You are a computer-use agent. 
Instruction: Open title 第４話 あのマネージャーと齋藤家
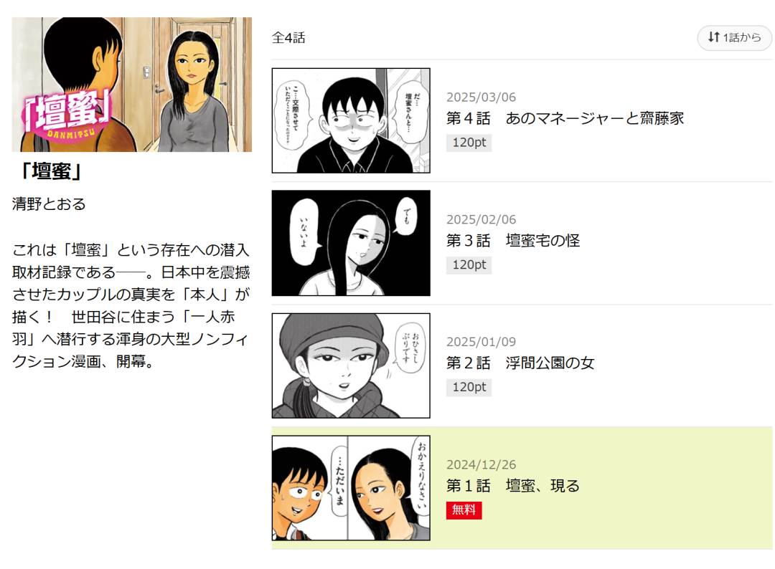pyautogui.click(x=565, y=118)
